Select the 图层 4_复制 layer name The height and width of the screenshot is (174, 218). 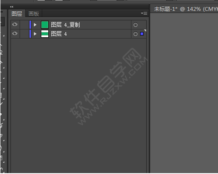[x=65, y=25]
